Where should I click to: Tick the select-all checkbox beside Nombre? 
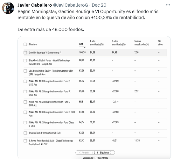[25, 44]
